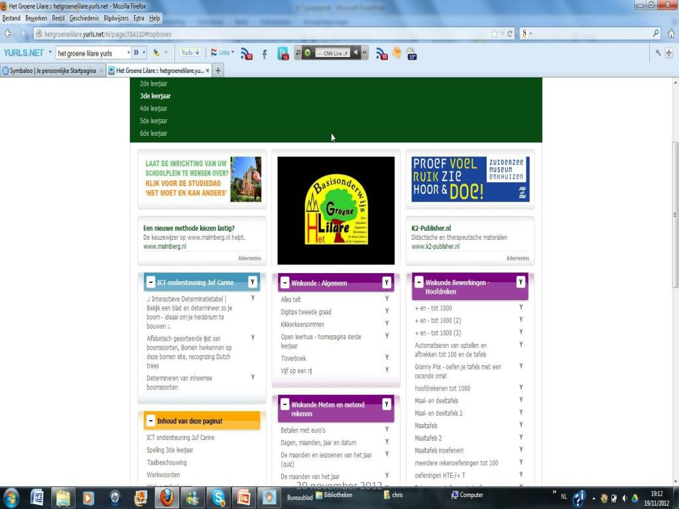The width and height of the screenshot is (679, 509).
Task: Play the CNN Live radio stream
Action: coord(308,53)
